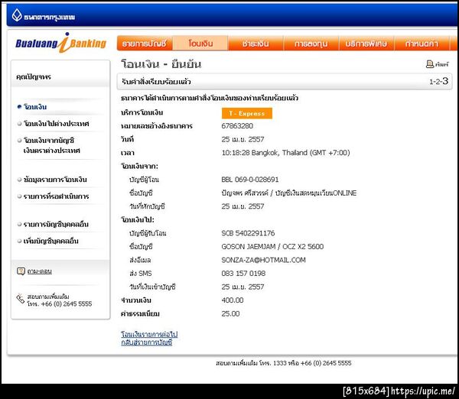
Task: Click the time 10:18:28 Bangkok, Thailand value
Action: [x=285, y=153]
